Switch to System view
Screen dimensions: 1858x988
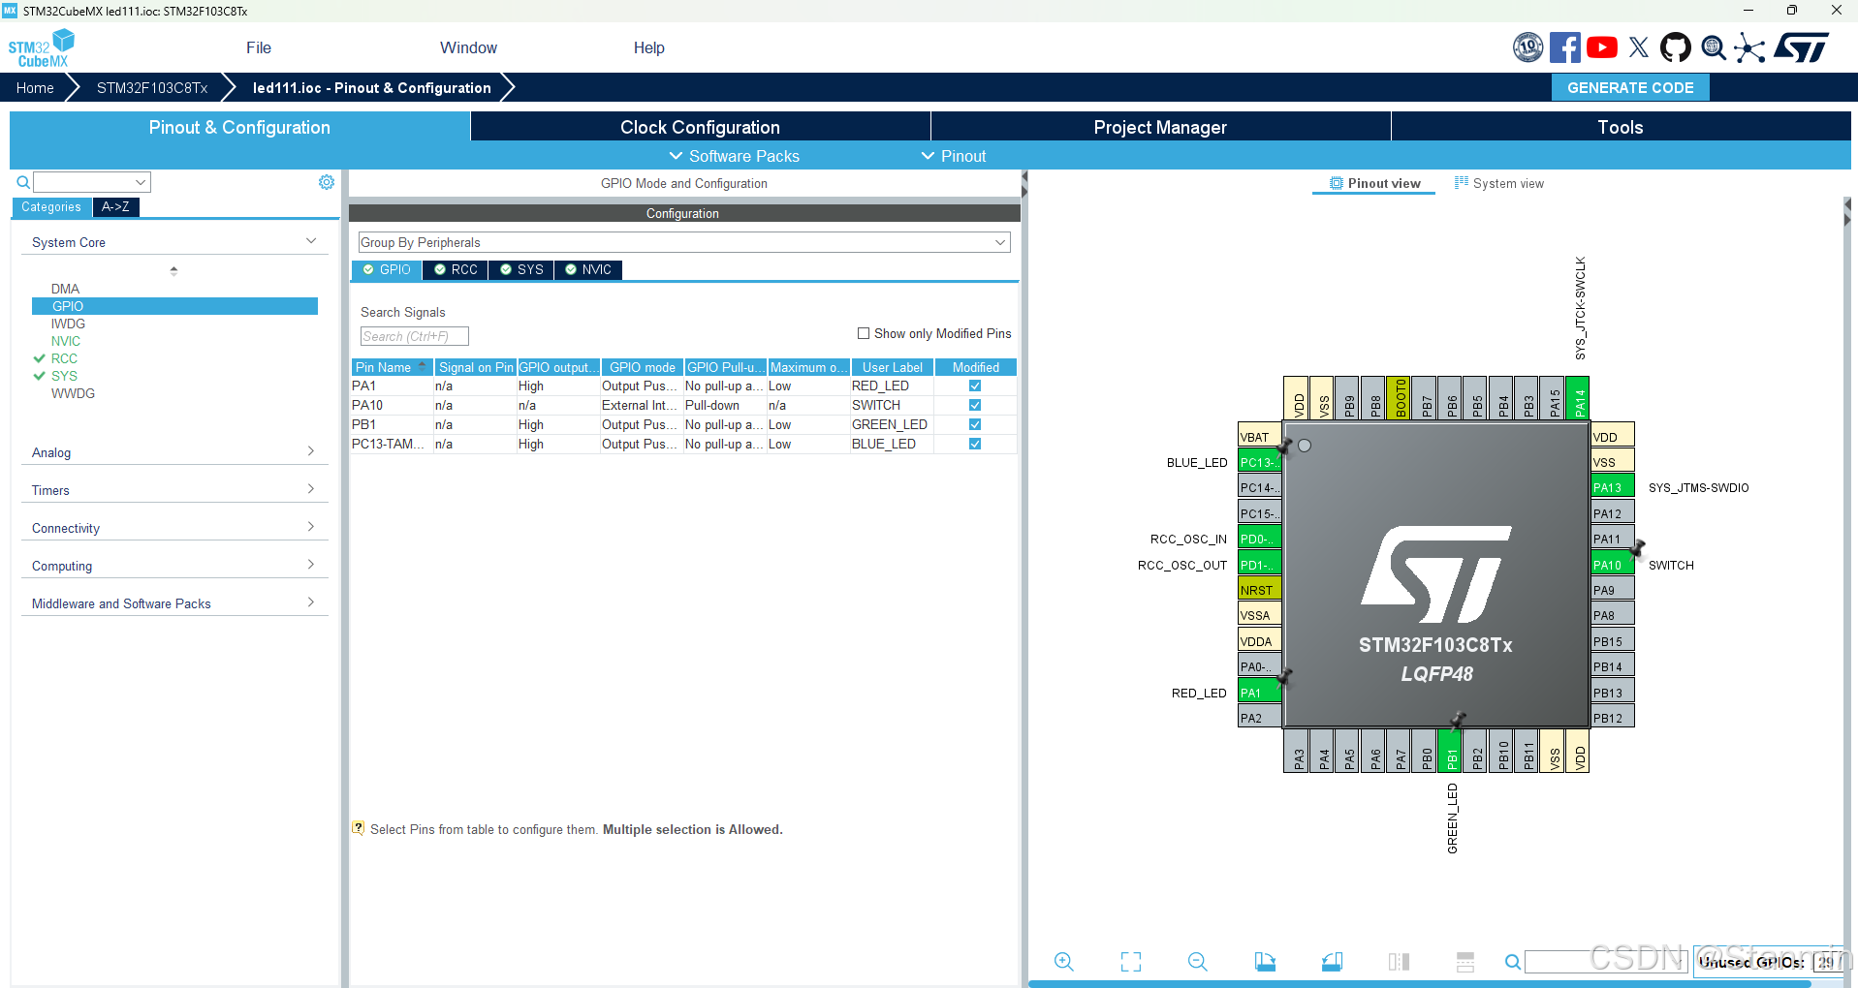1499,183
